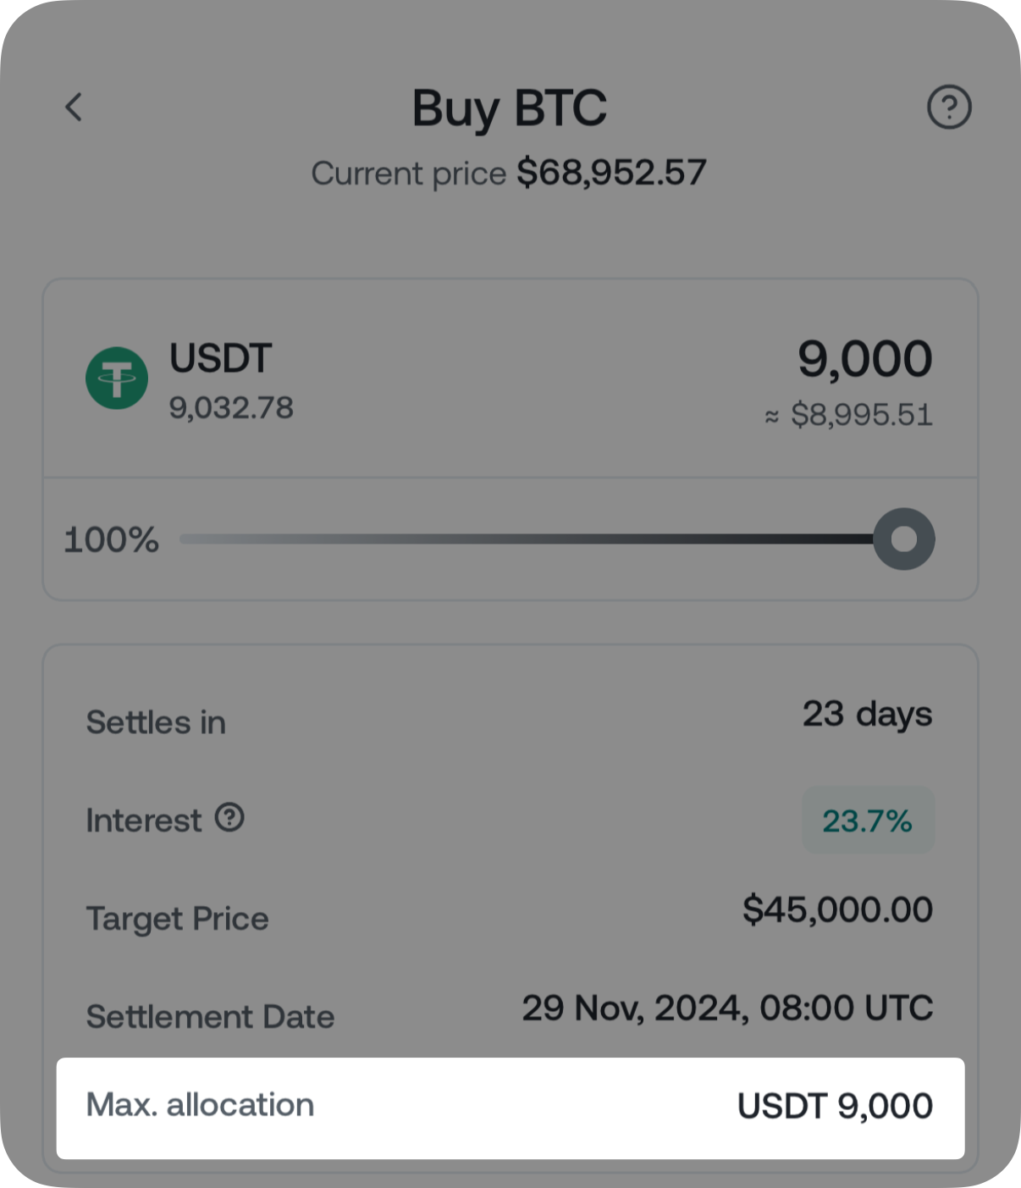Tap the current price $68,952.57
This screenshot has height=1188, width=1021.
point(611,173)
